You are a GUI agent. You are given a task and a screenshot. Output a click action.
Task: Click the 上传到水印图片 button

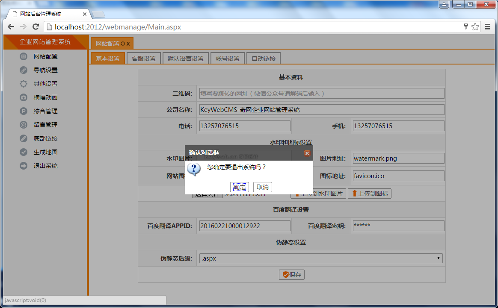[x=318, y=194]
